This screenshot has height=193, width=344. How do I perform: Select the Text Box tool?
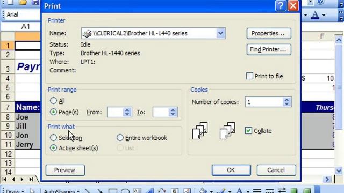pyautogui.click(x=138, y=191)
